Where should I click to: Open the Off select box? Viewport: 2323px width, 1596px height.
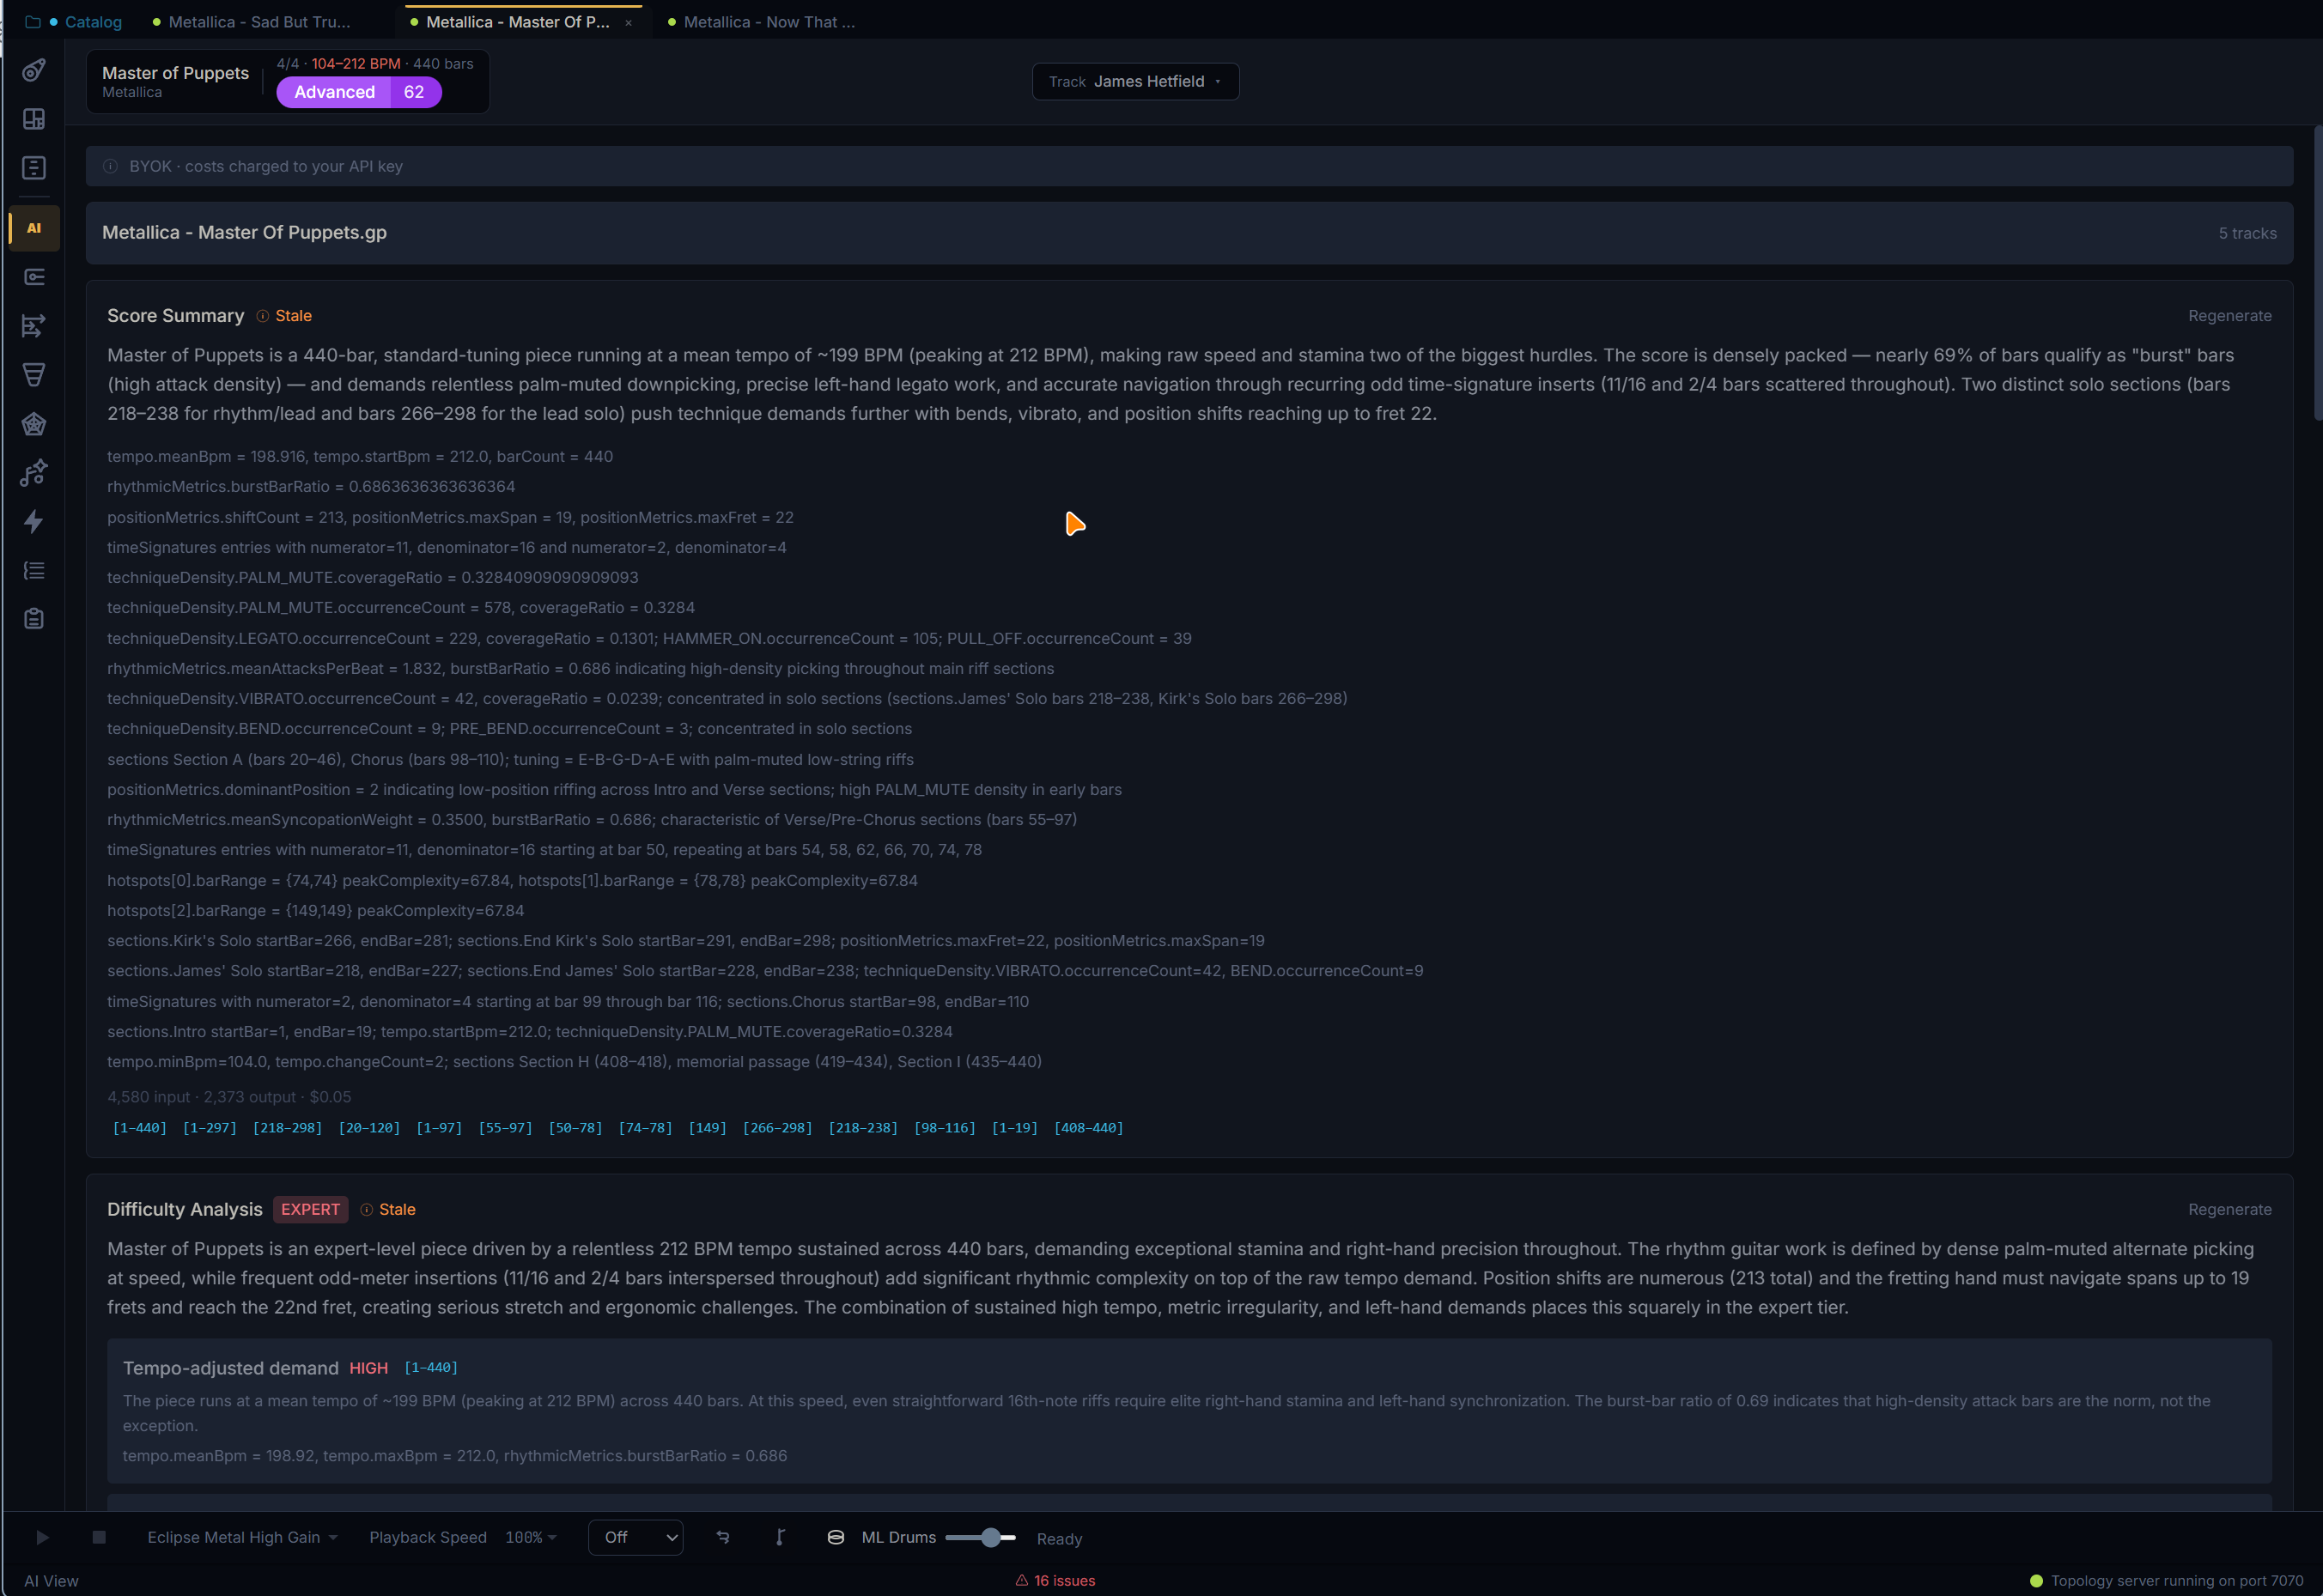(636, 1538)
